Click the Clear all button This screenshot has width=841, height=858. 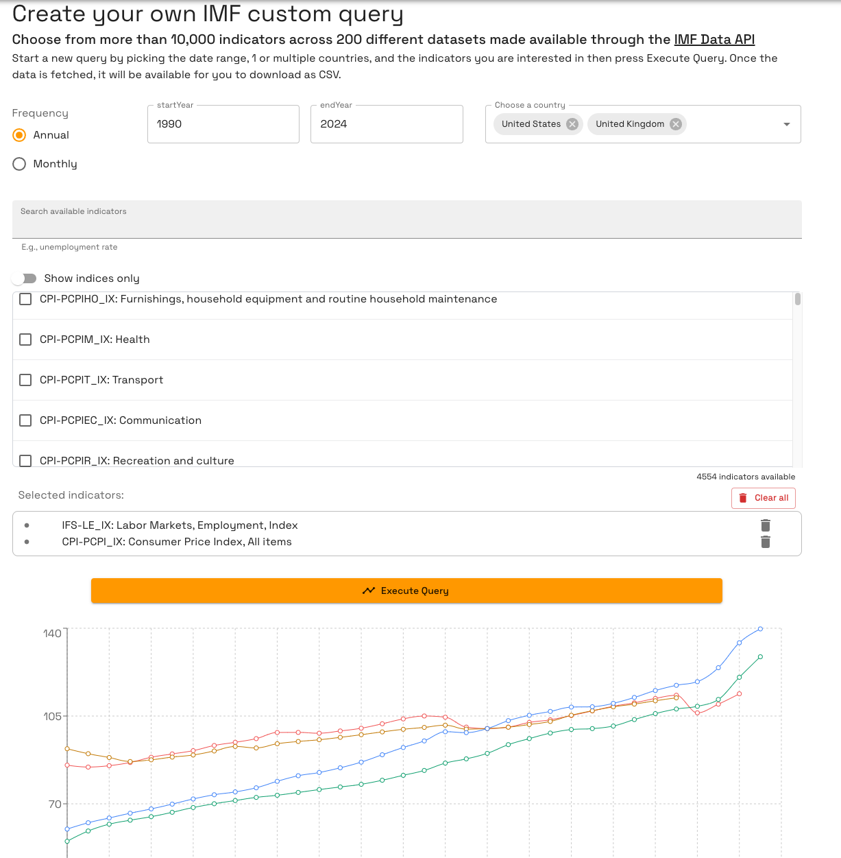click(763, 498)
